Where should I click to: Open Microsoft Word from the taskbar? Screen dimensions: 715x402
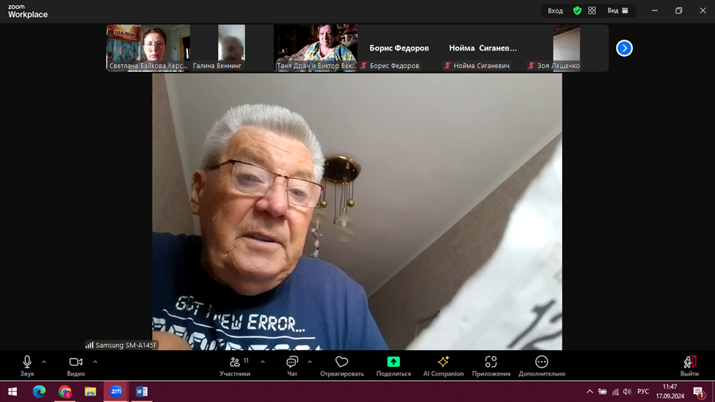point(142,392)
